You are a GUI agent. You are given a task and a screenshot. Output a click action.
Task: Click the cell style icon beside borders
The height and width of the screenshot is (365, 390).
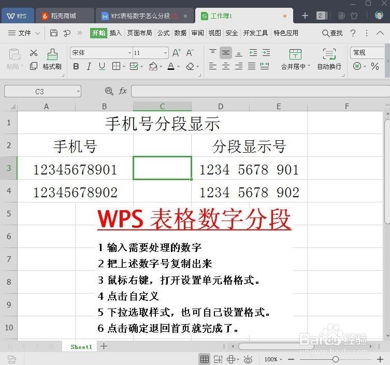(x=134, y=66)
